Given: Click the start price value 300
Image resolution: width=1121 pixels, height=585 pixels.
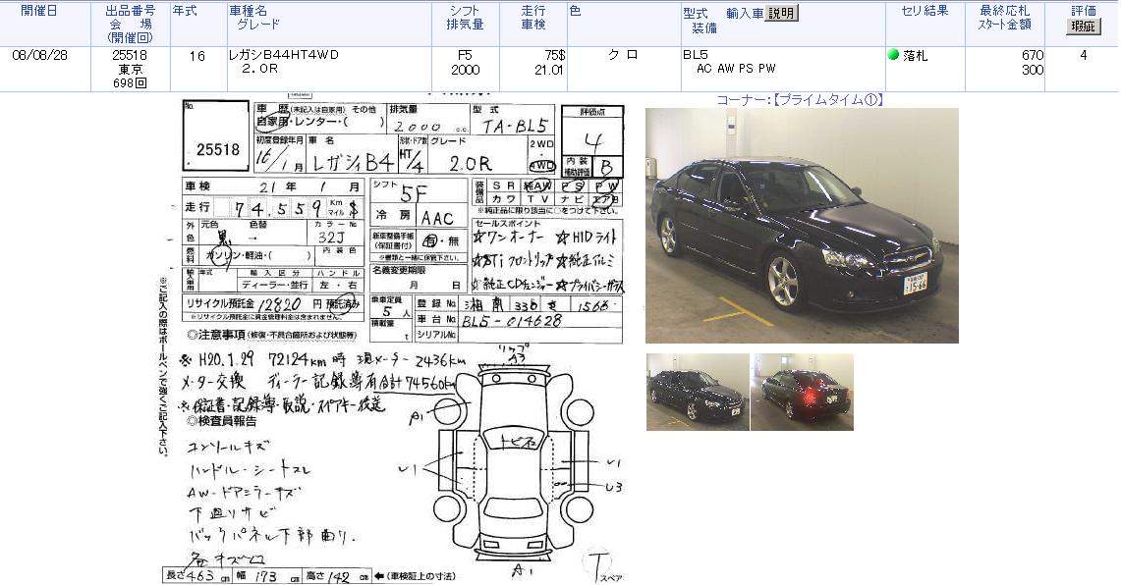Looking at the screenshot, I should coord(1033,70).
